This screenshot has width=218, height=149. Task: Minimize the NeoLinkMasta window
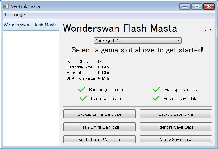pyautogui.click(x=185, y=6)
